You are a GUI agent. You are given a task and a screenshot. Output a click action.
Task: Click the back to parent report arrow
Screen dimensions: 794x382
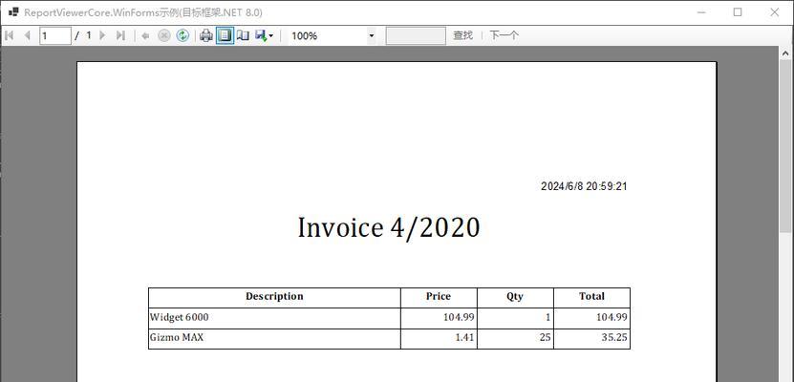(145, 35)
